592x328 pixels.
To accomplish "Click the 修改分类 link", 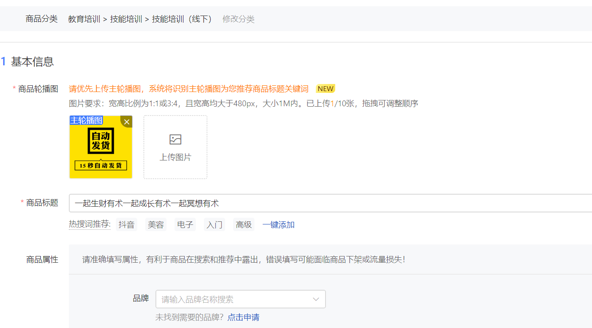I will [238, 19].
